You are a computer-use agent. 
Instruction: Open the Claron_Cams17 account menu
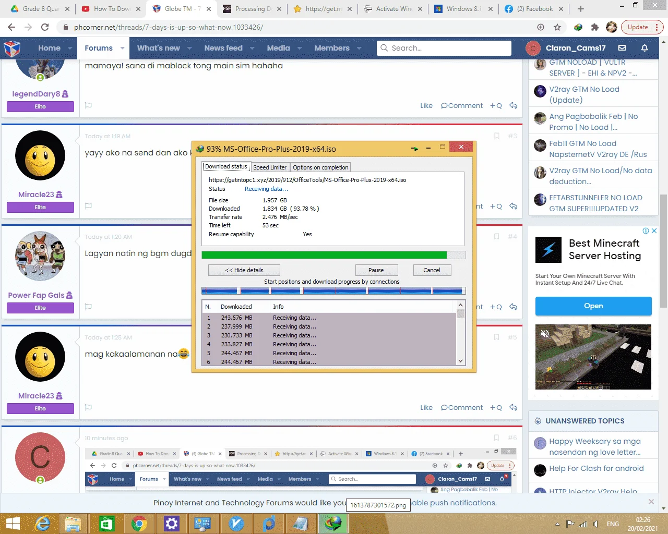(566, 48)
